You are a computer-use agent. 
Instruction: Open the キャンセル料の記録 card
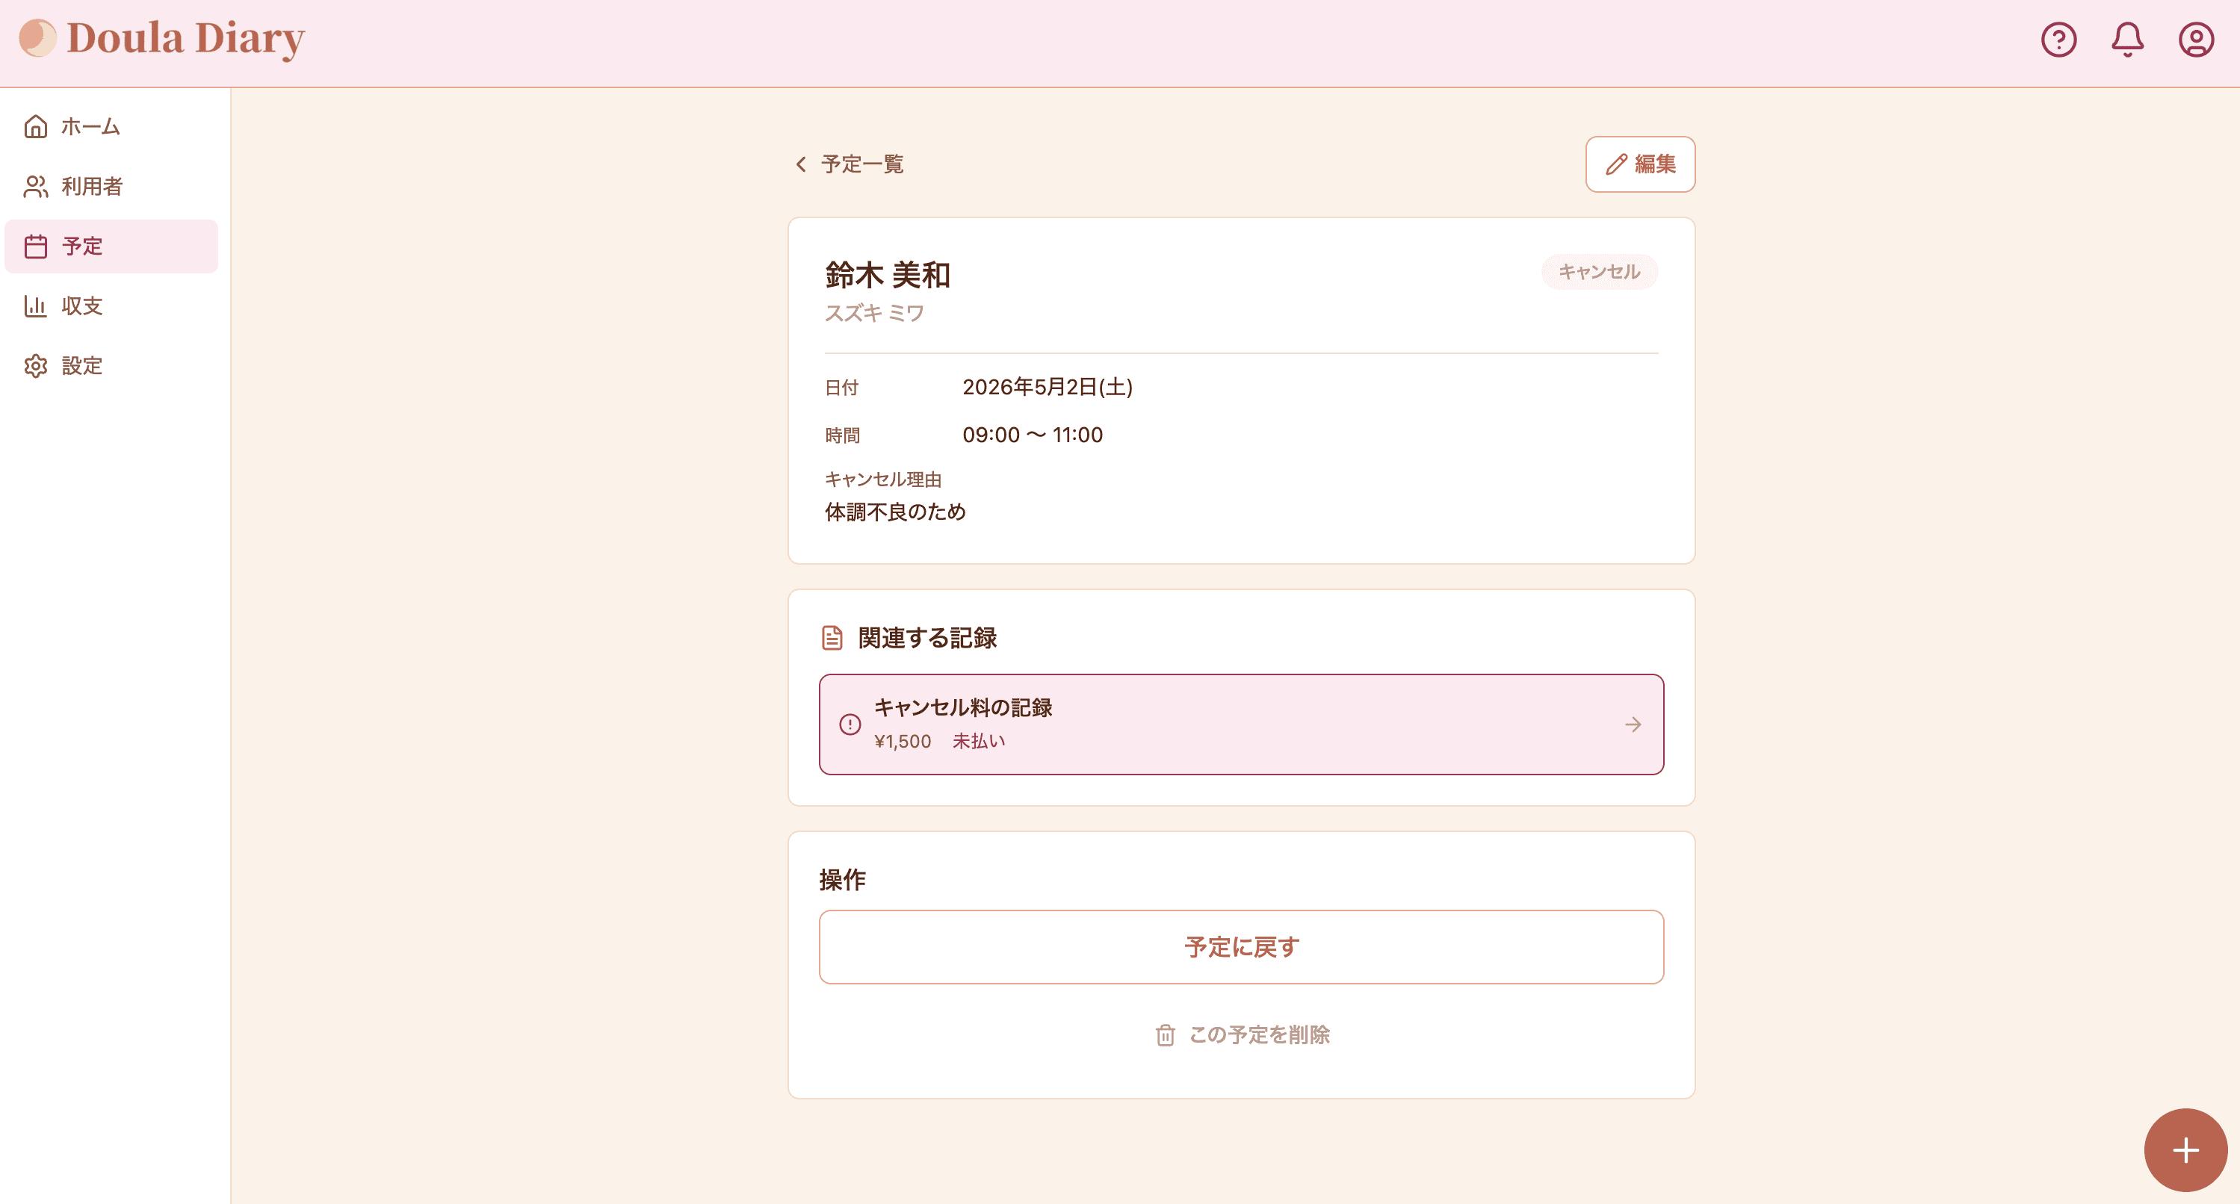[x=1241, y=724]
